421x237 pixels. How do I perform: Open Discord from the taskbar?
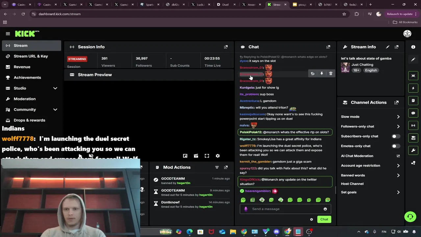coord(276,232)
